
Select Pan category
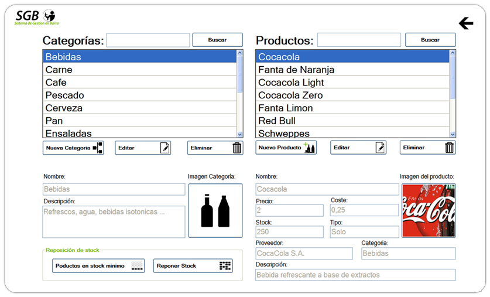140,121
